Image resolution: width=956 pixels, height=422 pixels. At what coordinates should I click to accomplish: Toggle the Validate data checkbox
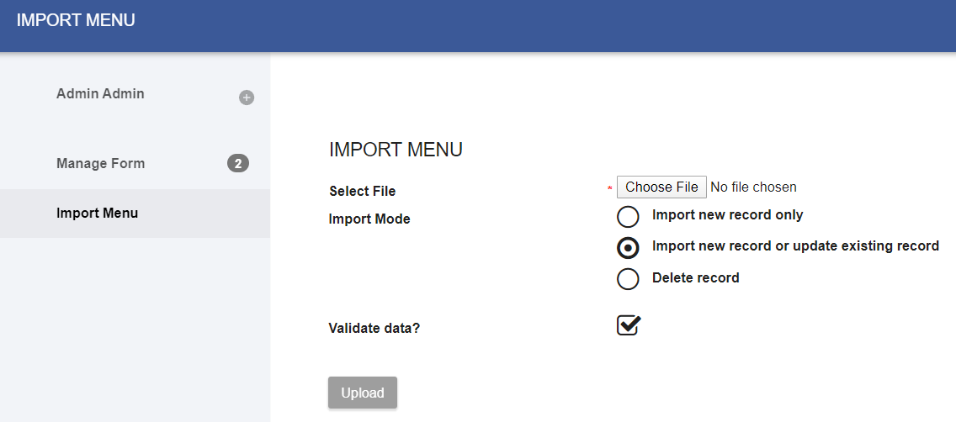pyautogui.click(x=629, y=325)
